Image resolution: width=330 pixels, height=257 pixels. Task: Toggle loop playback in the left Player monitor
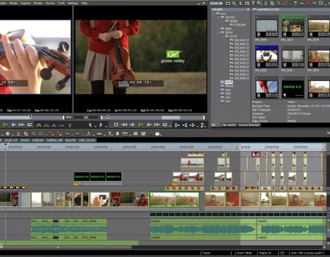tap(29, 125)
